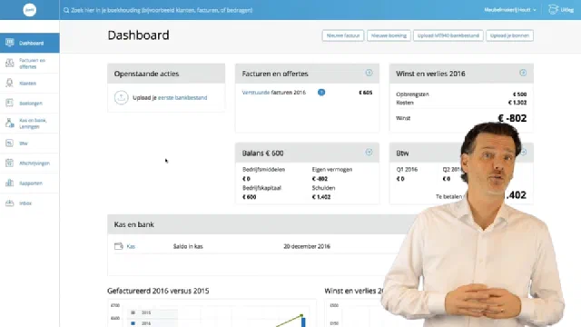
Task: Open arrow icon on Facturen en offertes card
Action: (x=369, y=73)
